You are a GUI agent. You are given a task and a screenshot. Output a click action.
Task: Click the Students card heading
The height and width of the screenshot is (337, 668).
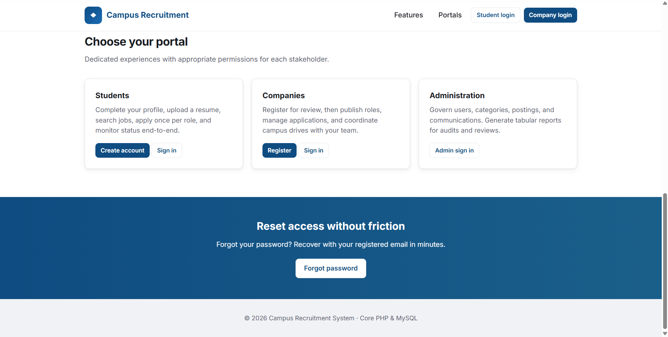[x=112, y=95]
